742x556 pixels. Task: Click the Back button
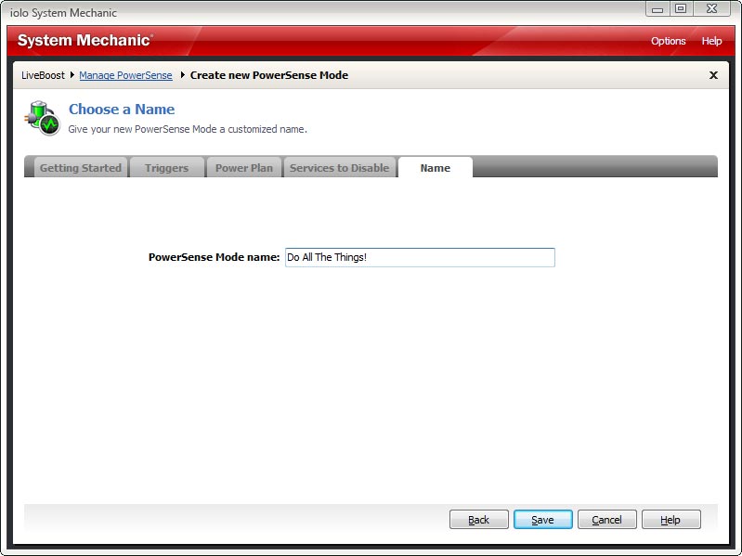(x=479, y=520)
